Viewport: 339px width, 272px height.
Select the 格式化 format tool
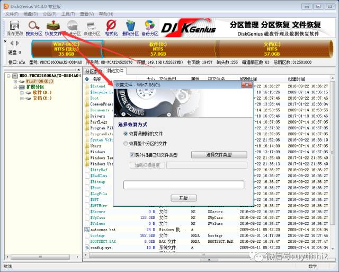click(111, 28)
